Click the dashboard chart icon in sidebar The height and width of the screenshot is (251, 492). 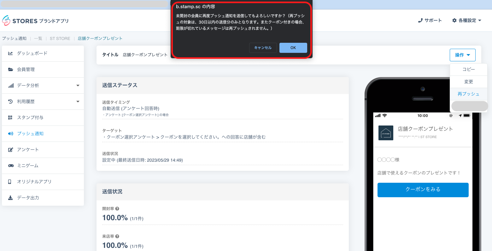point(10,53)
